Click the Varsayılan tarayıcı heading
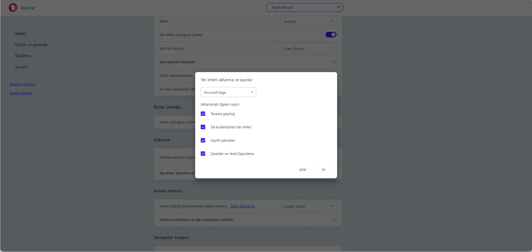The height and width of the screenshot is (252, 532). [171, 238]
